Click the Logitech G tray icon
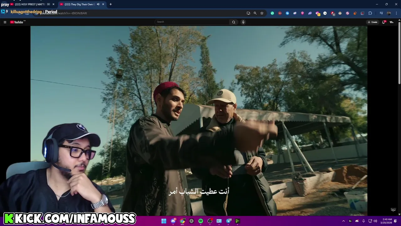The height and width of the screenshot is (226, 401). click(x=350, y=221)
